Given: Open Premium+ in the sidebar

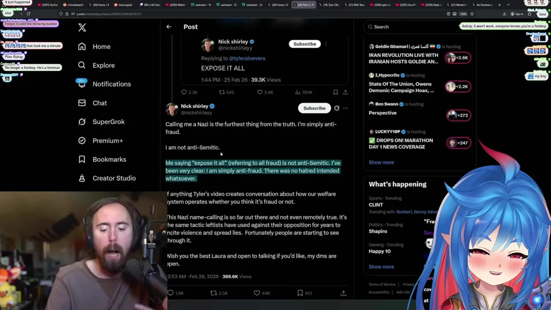Looking at the screenshot, I should (x=100, y=141).
